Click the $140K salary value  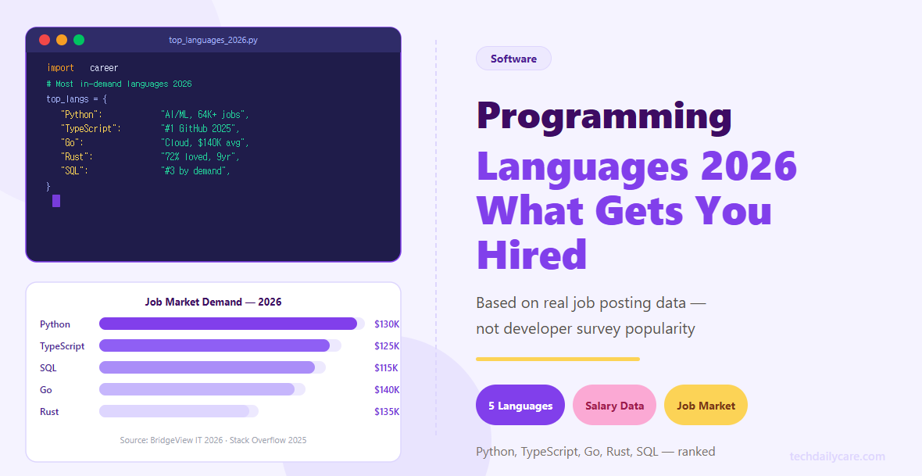tap(386, 389)
